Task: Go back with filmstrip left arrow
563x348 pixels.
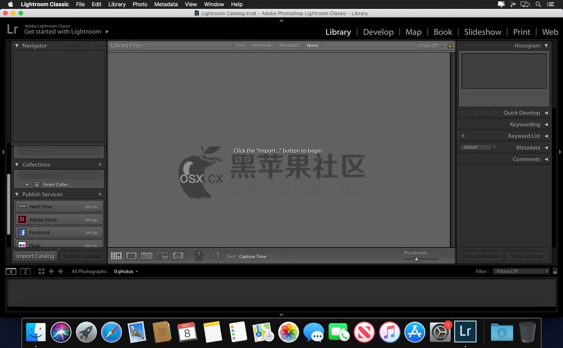Action: [51, 271]
